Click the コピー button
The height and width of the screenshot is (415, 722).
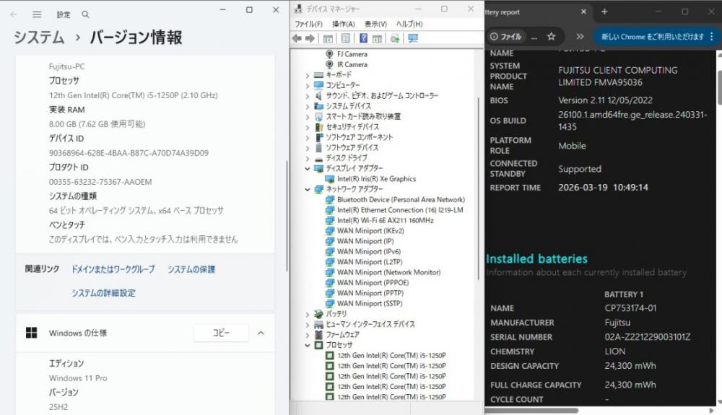click(221, 333)
